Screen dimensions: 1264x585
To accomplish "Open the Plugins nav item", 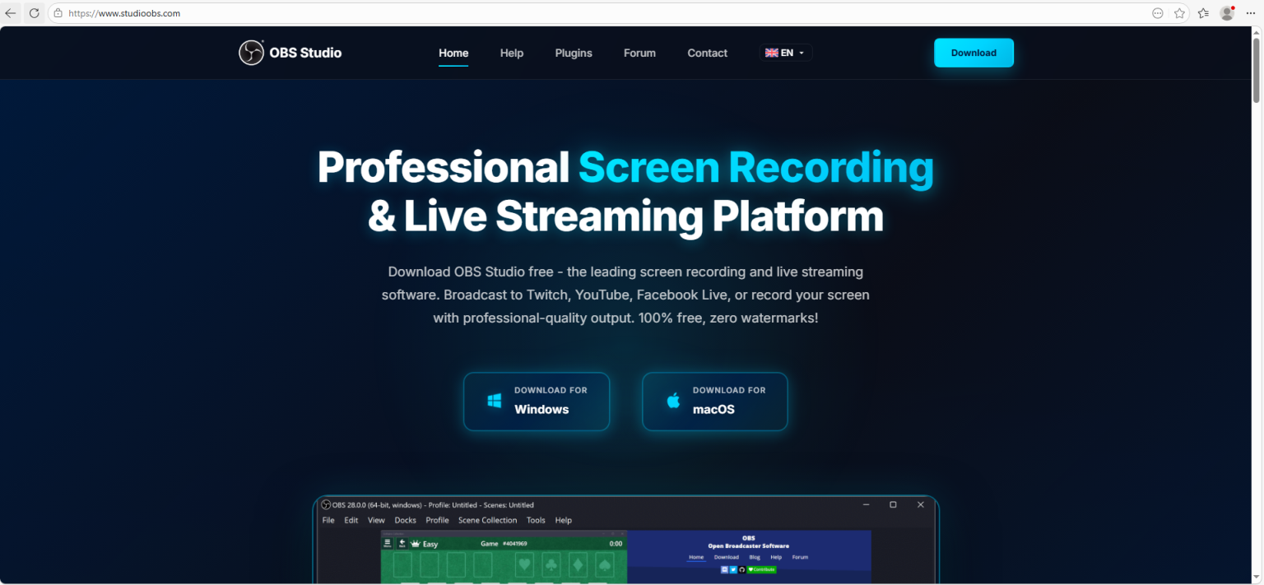I will (x=574, y=53).
